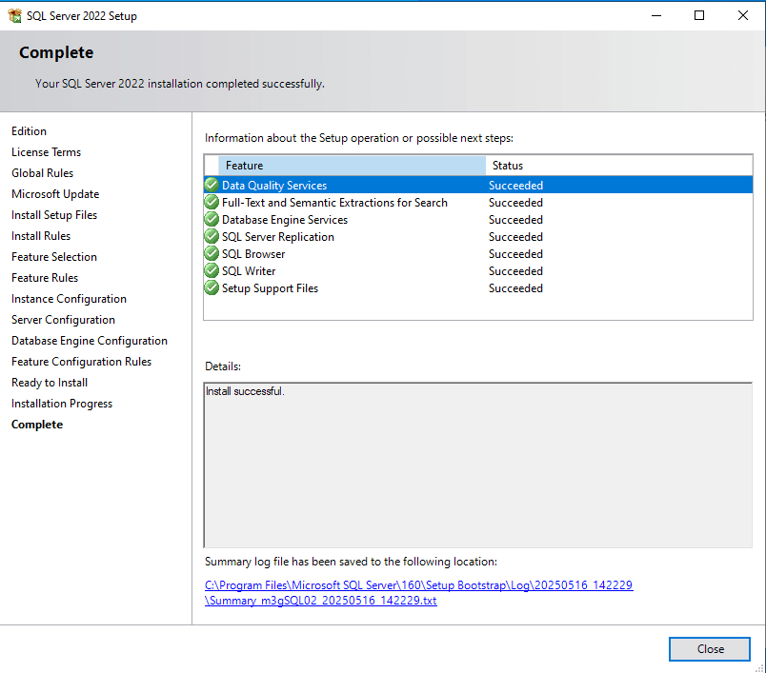Click the Feature Configuration Rules step
The height and width of the screenshot is (673, 766).
81,362
